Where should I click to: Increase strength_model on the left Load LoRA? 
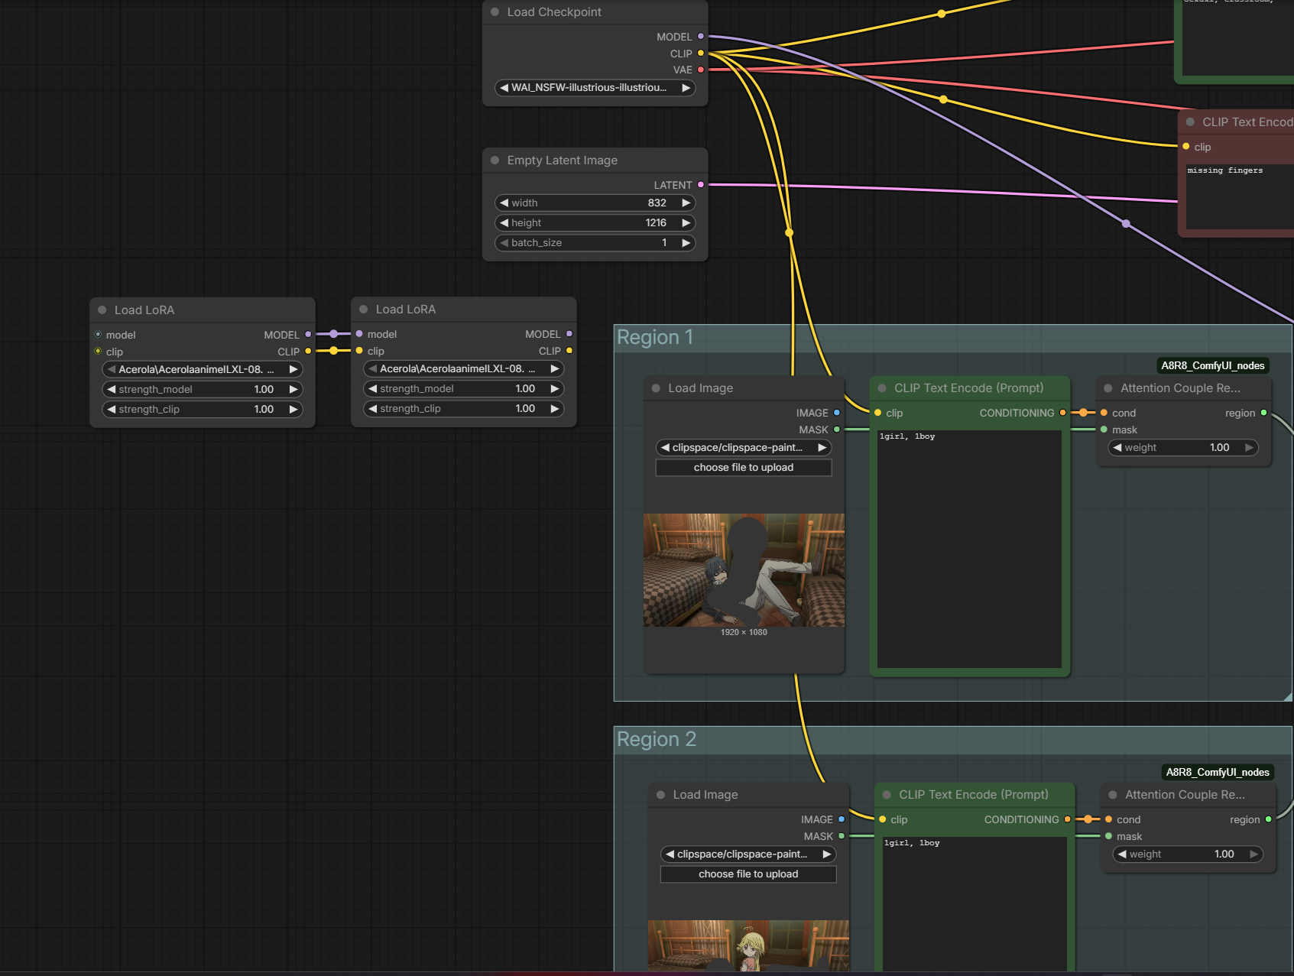point(293,389)
